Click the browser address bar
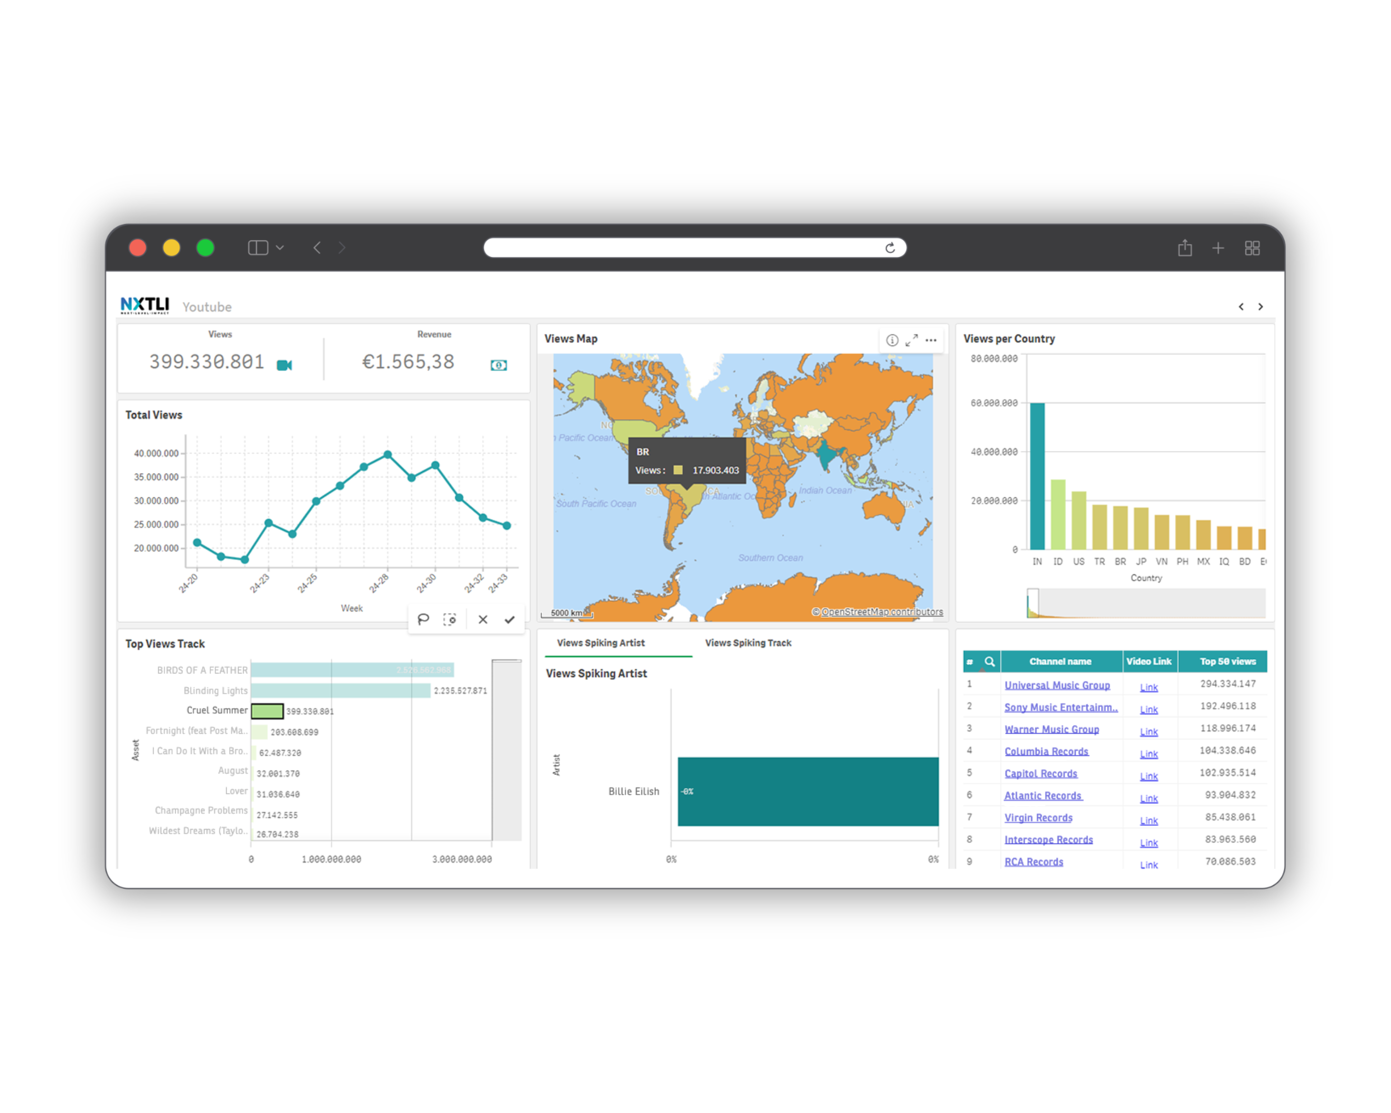This screenshot has height=1113, width=1391. point(695,248)
